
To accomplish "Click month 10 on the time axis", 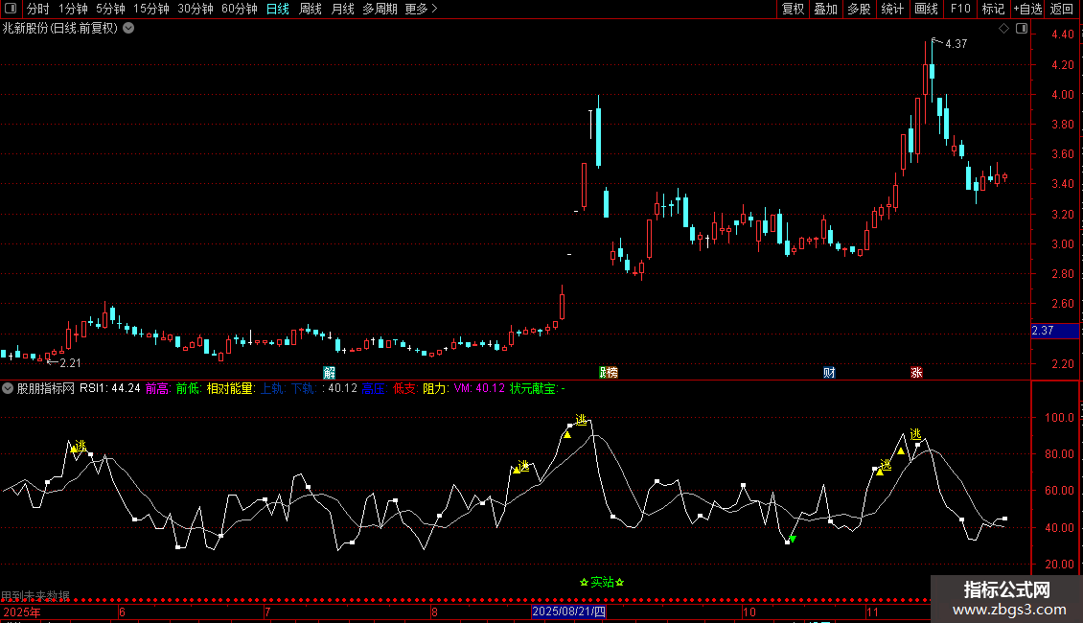I will (749, 611).
